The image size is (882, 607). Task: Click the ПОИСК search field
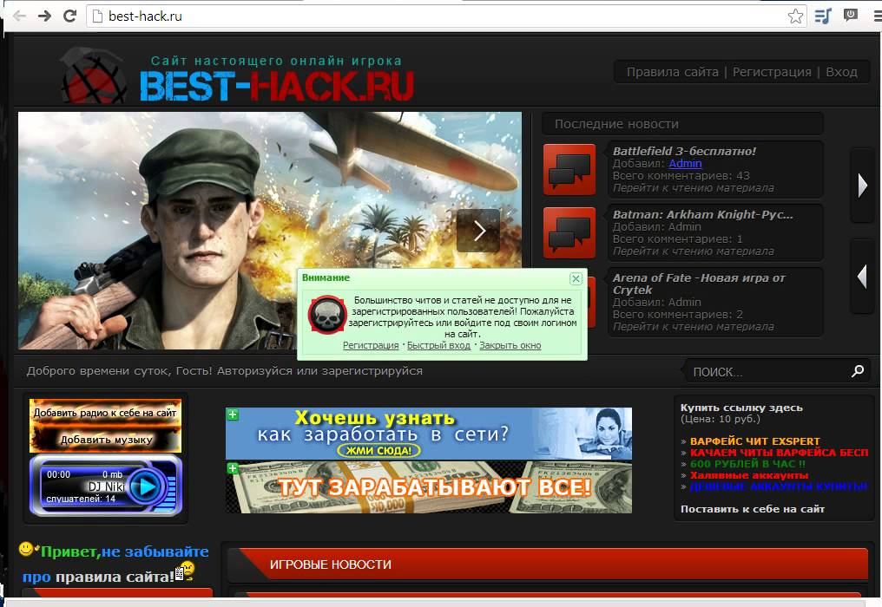point(767,372)
